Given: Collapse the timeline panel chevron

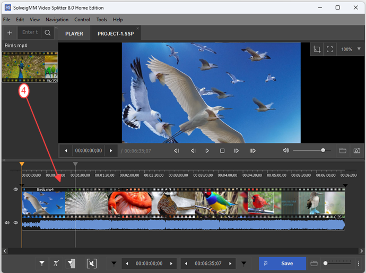Looking at the screenshot, I should (x=4, y=160).
